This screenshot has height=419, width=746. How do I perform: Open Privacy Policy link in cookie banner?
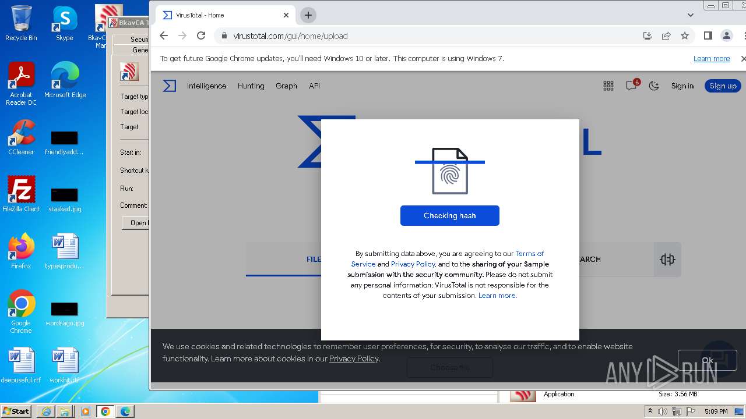click(x=354, y=358)
